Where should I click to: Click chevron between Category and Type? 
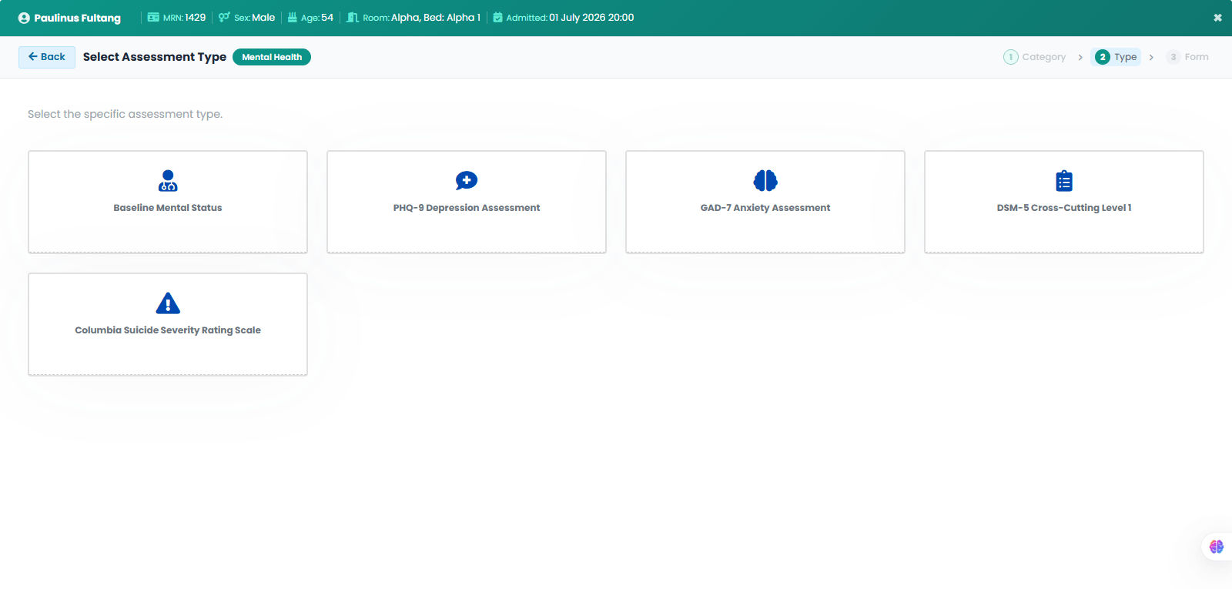point(1080,58)
